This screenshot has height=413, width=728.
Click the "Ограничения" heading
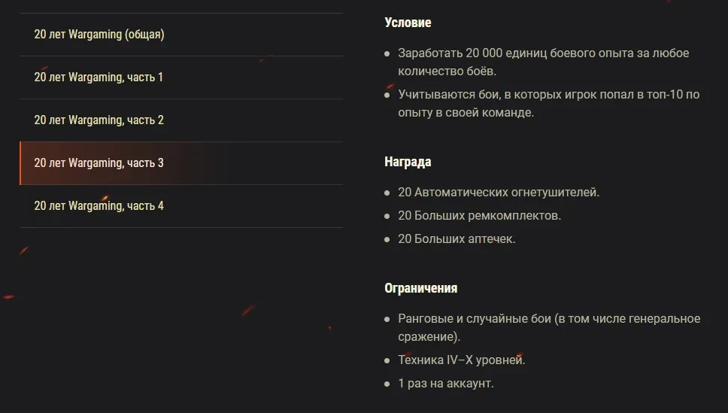pyautogui.click(x=420, y=288)
